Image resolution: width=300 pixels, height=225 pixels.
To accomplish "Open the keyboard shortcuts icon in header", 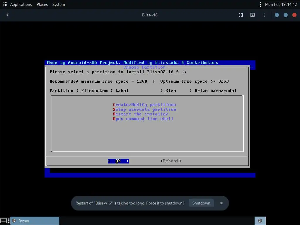I will click(252, 15).
